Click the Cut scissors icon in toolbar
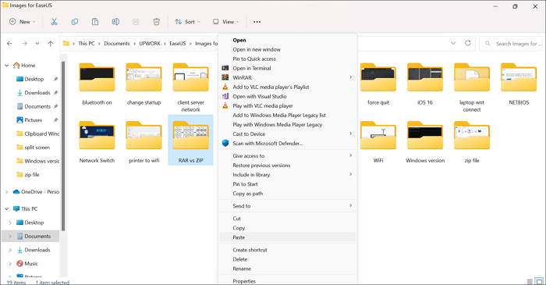Viewport: 546px width, 285px height. pyautogui.click(x=54, y=22)
